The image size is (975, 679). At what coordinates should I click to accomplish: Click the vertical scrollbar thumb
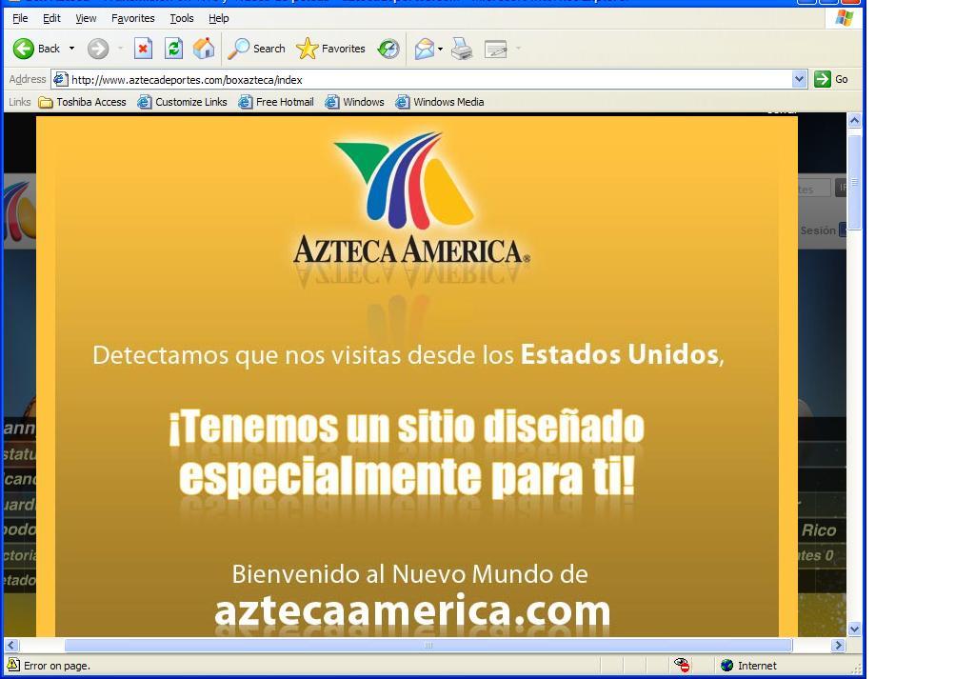pyautogui.click(x=854, y=182)
